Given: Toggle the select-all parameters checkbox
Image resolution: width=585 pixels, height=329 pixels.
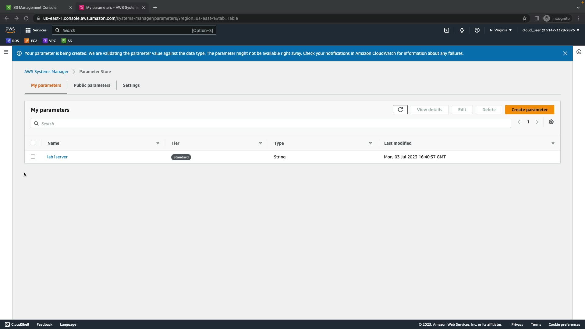Looking at the screenshot, I should pyautogui.click(x=33, y=143).
